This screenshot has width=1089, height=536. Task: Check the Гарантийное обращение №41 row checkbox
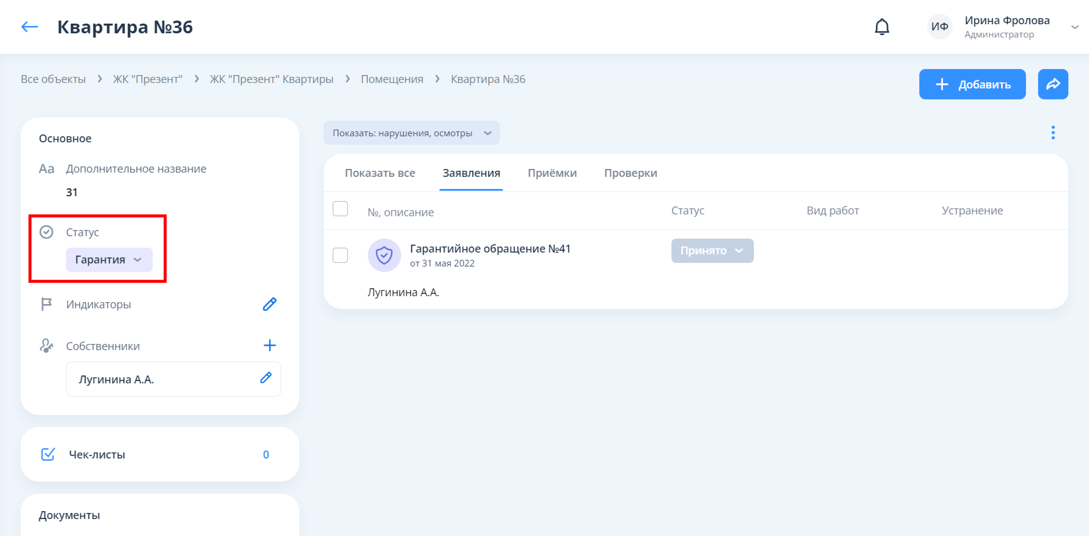click(x=340, y=255)
